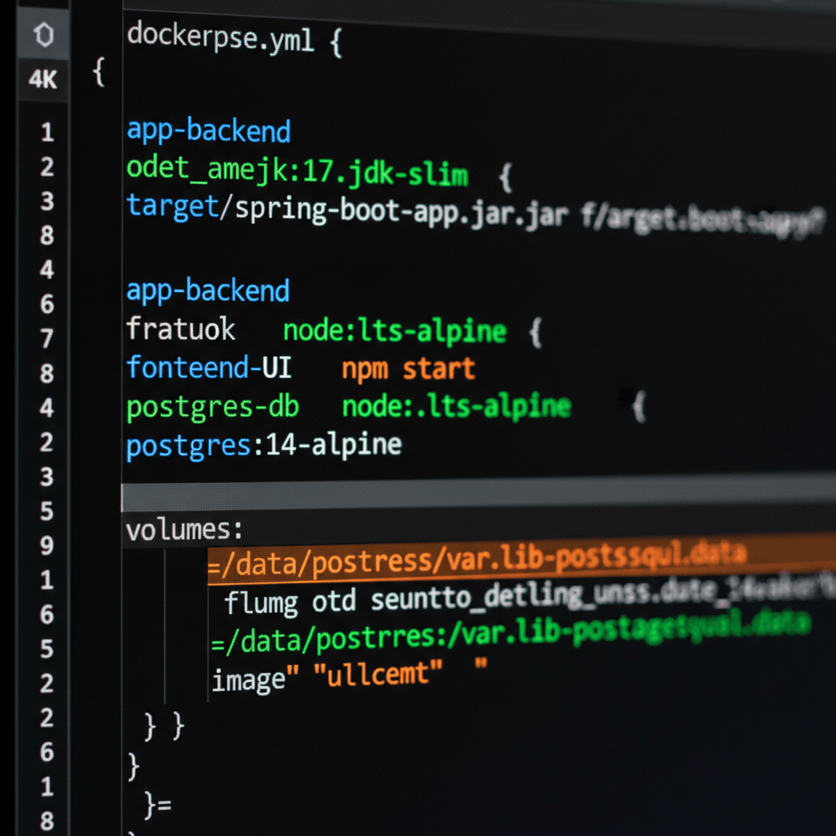This screenshot has height=836, width=836.
Task: Click the 4K resolution badge in sidebar
Action: 43,79
